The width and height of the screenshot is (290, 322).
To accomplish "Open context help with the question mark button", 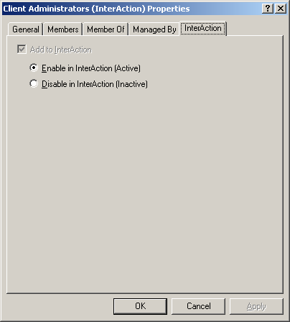I will (x=268, y=9).
